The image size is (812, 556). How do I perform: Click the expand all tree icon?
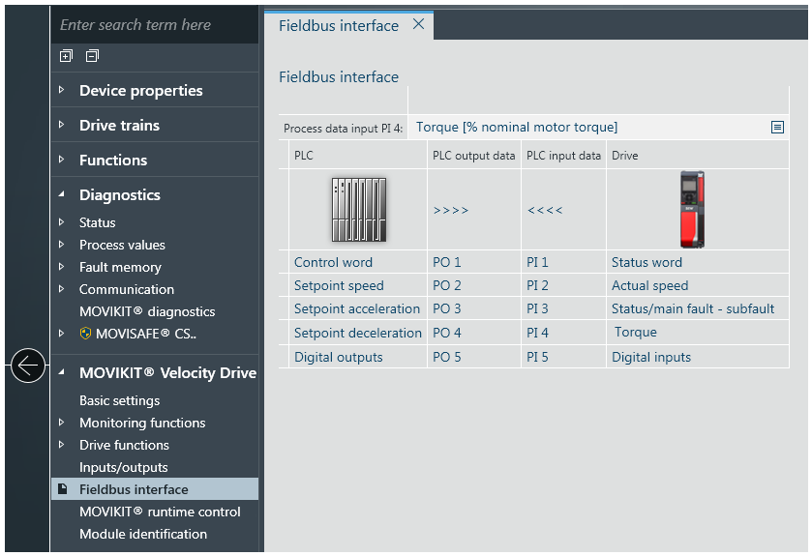click(x=66, y=56)
